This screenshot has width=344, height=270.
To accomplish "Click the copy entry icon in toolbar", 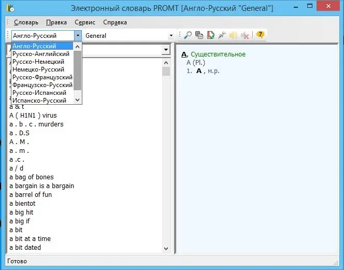I will click(x=199, y=35).
